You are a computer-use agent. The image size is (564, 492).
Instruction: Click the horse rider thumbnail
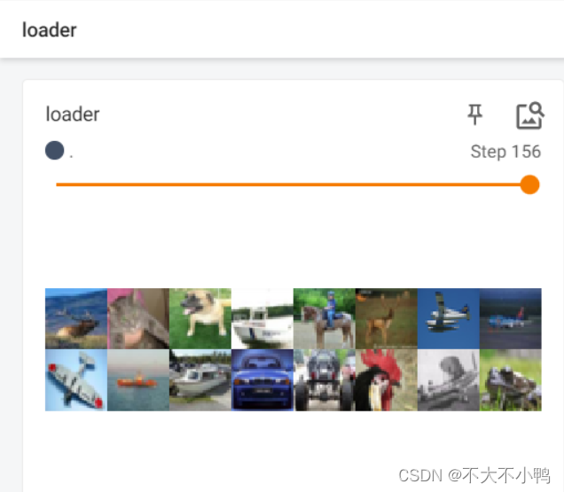[325, 318]
